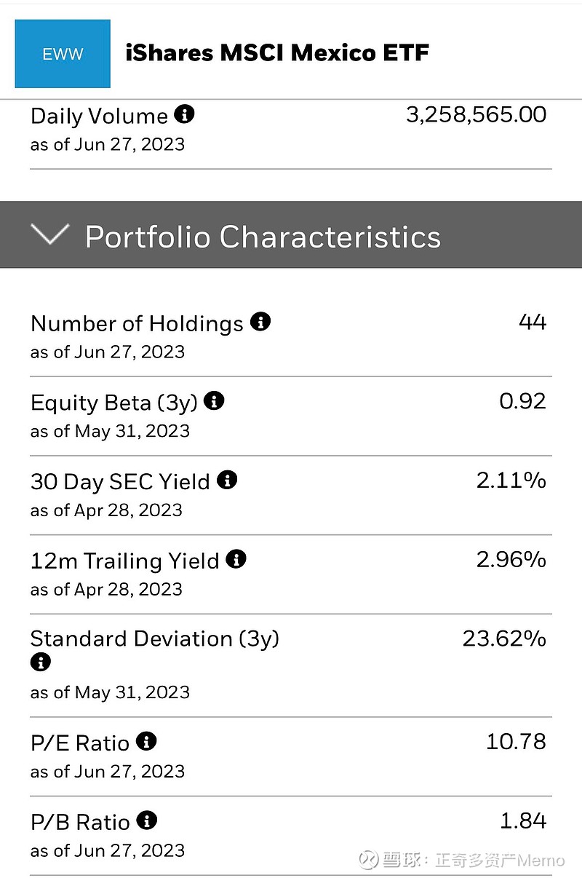Click the blue EWW ticker logo
The height and width of the screenshot is (878, 582).
click(x=63, y=54)
